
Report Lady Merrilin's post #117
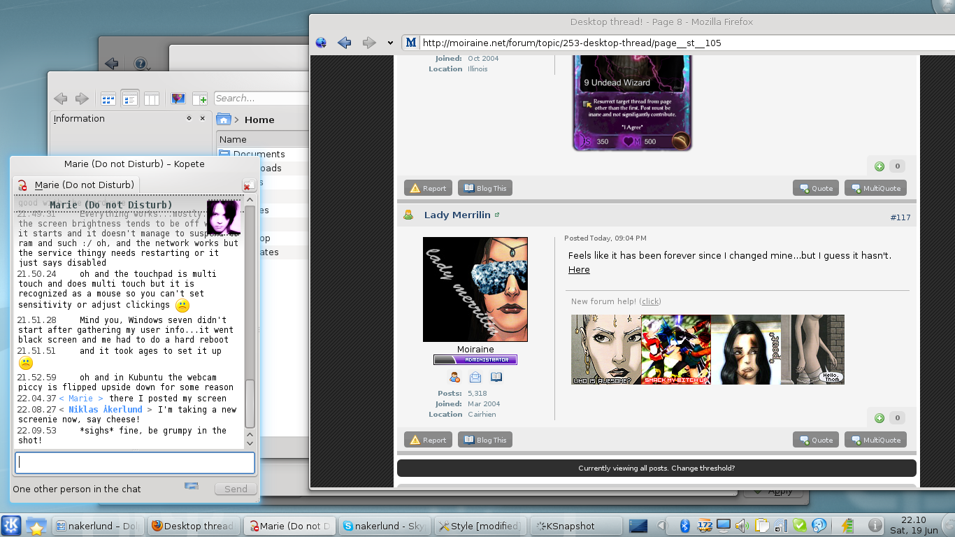coord(428,440)
